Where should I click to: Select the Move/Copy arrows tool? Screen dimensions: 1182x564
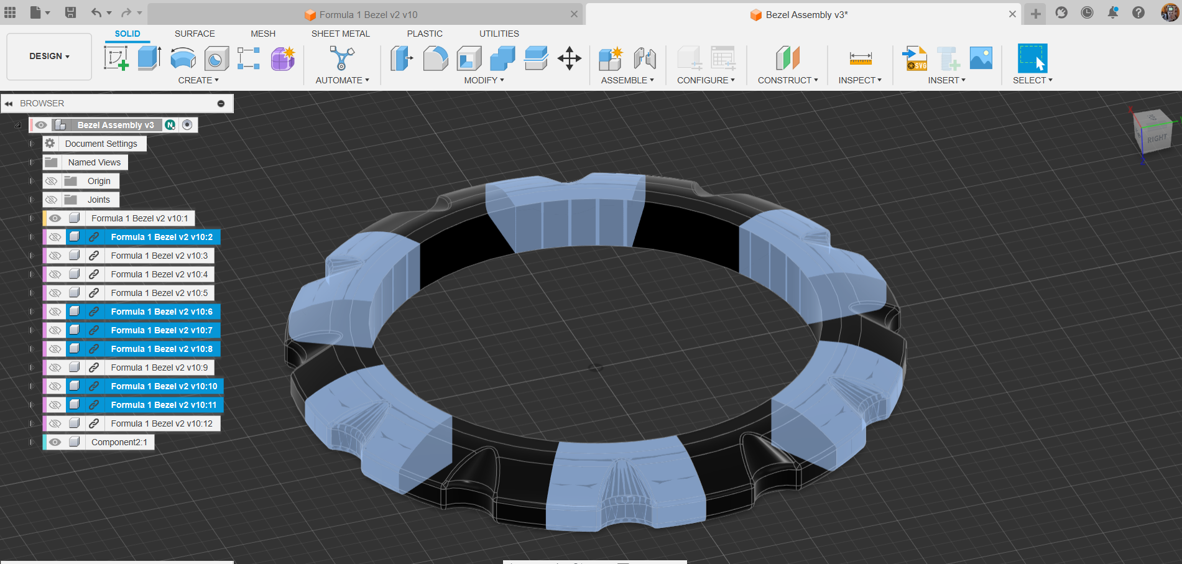[x=569, y=58]
